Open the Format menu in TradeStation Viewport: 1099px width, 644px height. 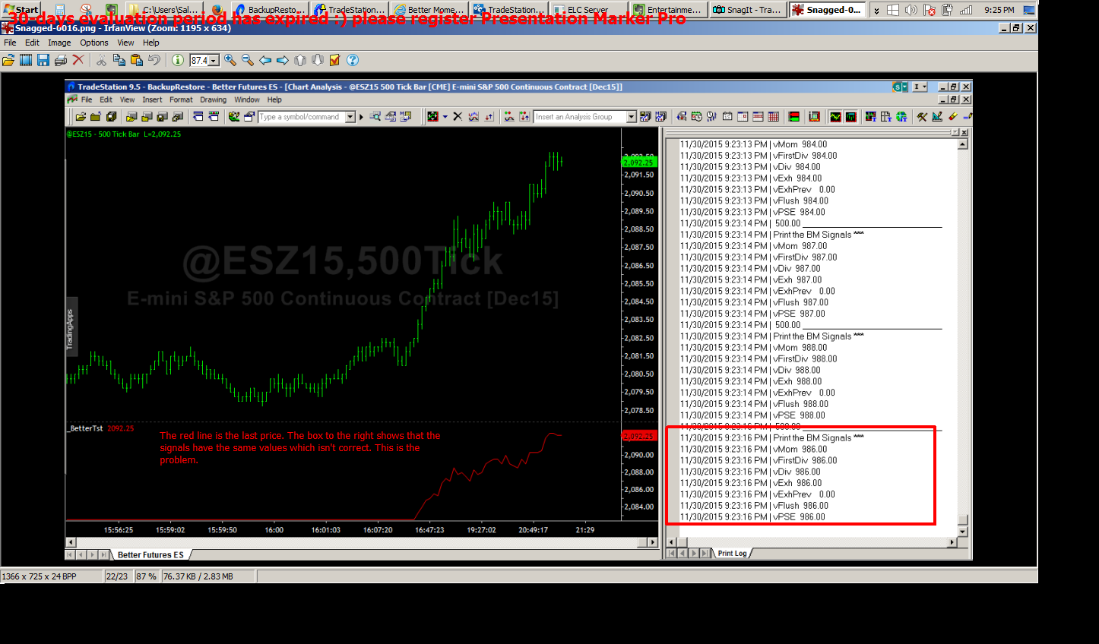click(181, 99)
